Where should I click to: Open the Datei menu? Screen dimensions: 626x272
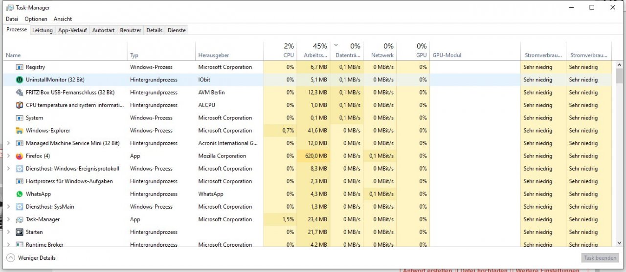point(12,19)
